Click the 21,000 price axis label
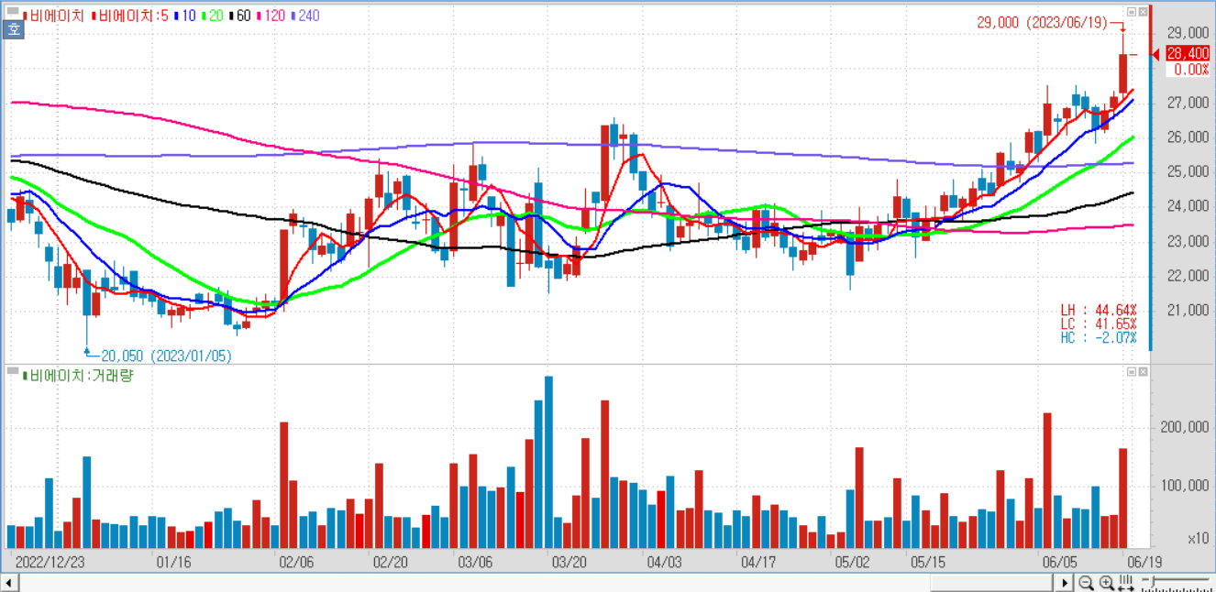Viewport: 1216px width, 592px height. [1188, 311]
